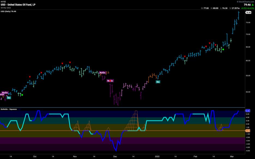The height and width of the screenshot is (159, 255).
Task: Click the Dec label on the date axis
Action: [115, 157]
